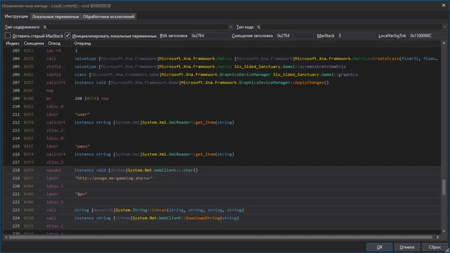The height and width of the screenshot is (253, 450).
Task: Uncheck 'Инициализировать локальные переменные' checkbox
Action: (67, 36)
